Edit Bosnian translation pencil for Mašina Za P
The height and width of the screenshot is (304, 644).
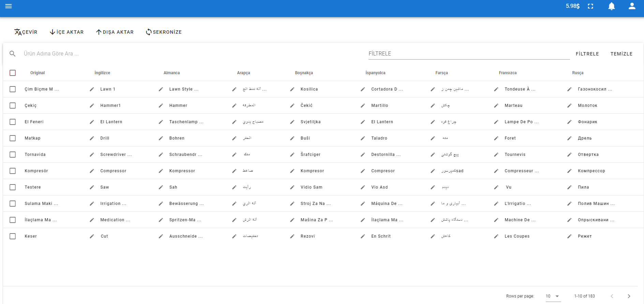click(292, 220)
